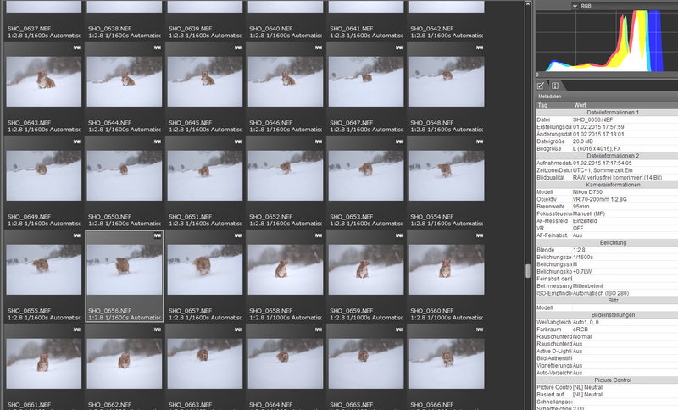Viewport: 678px width, 410px height.
Task: Click the Picture Control section header
Action: pyautogui.click(x=613, y=380)
